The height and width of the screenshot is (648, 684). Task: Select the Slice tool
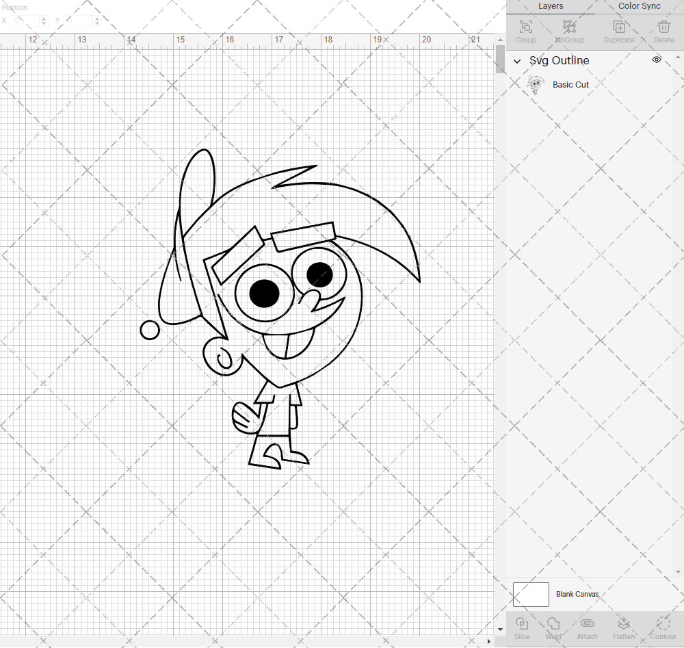[x=522, y=626]
